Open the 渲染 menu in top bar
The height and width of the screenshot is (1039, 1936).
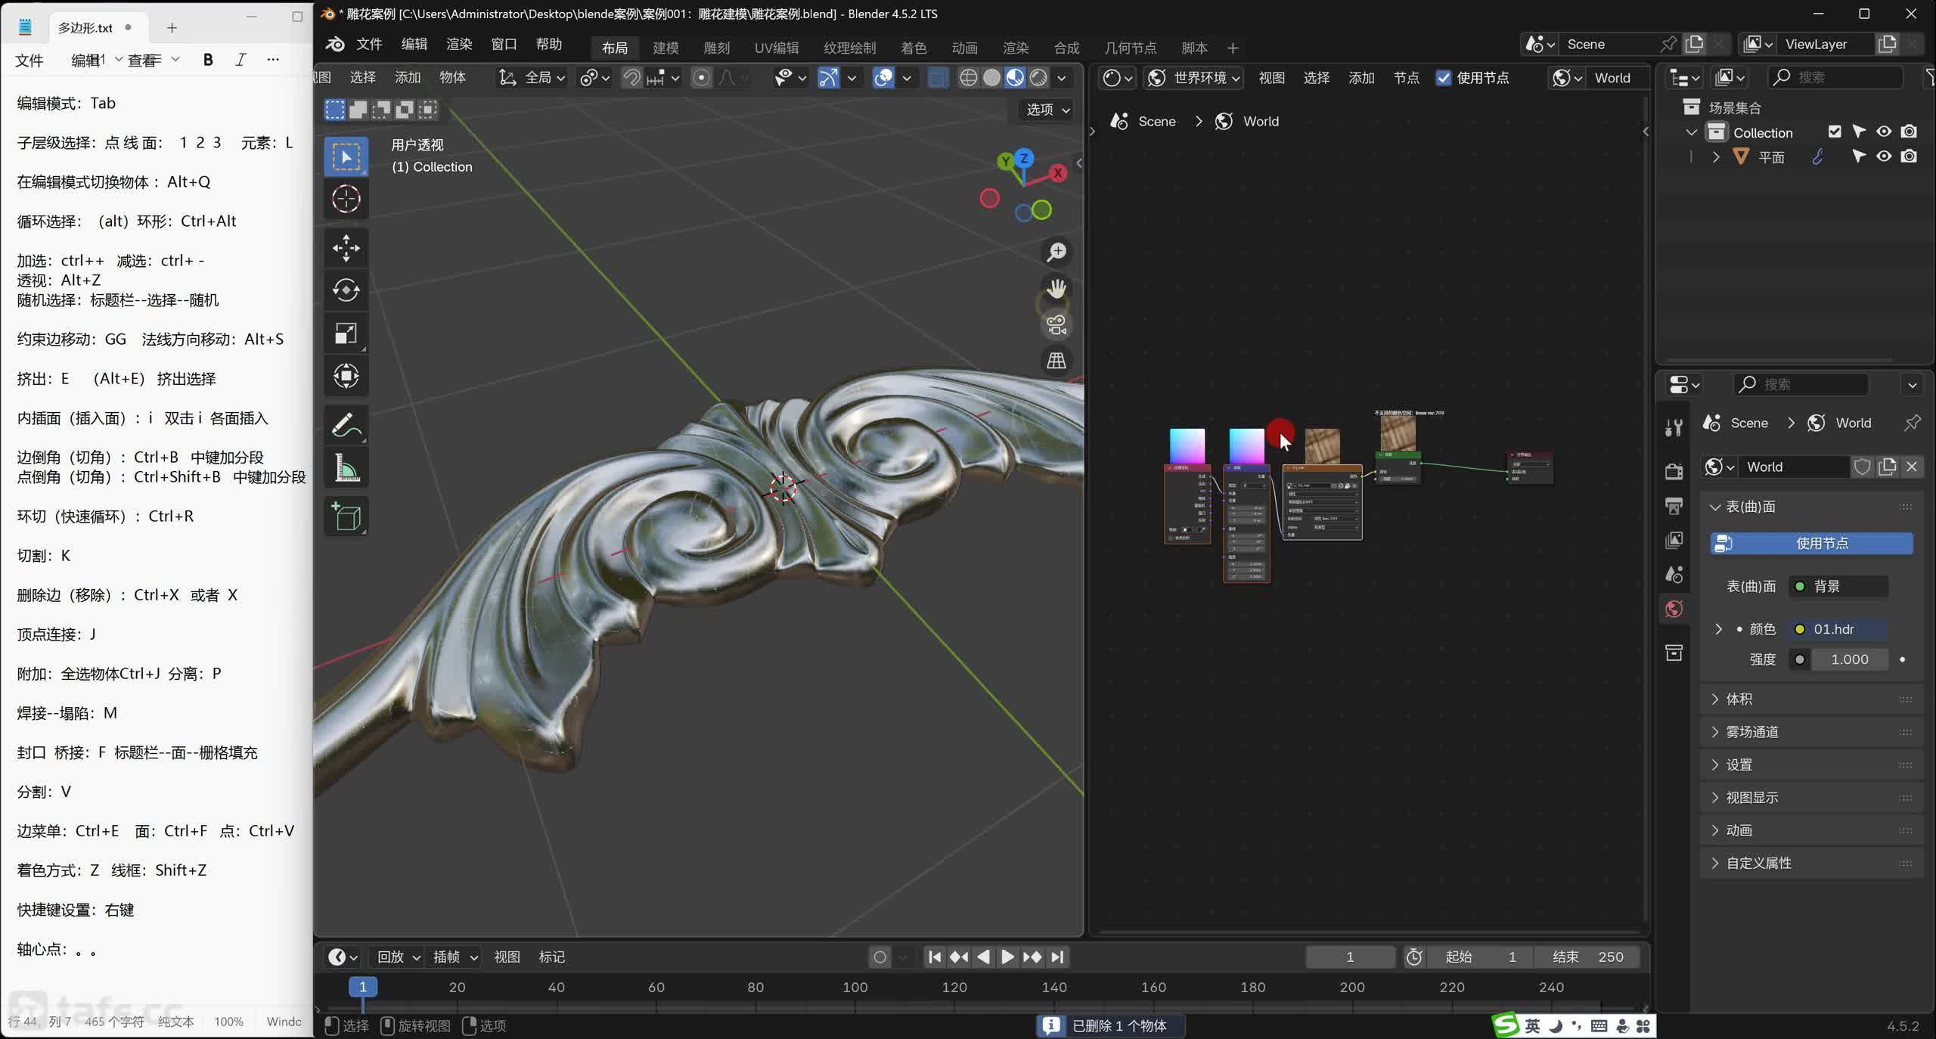point(458,44)
